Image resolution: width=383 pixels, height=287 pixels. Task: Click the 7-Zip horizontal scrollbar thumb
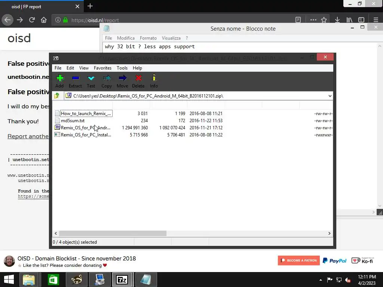pos(113,234)
